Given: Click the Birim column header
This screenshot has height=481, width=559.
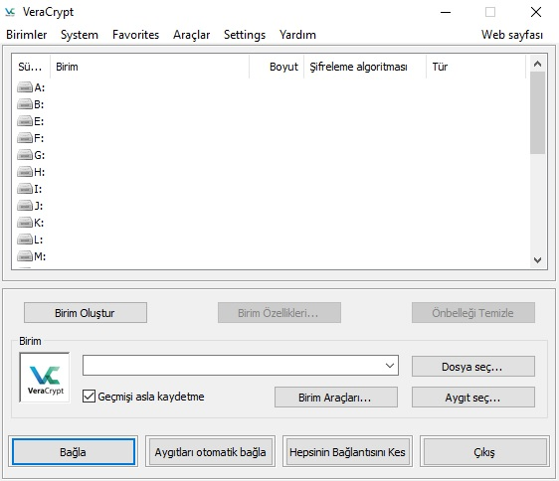Looking at the screenshot, I should coord(149,67).
